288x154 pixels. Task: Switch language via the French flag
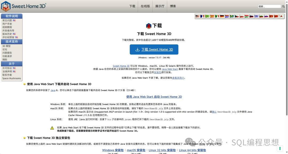pos(202,16)
